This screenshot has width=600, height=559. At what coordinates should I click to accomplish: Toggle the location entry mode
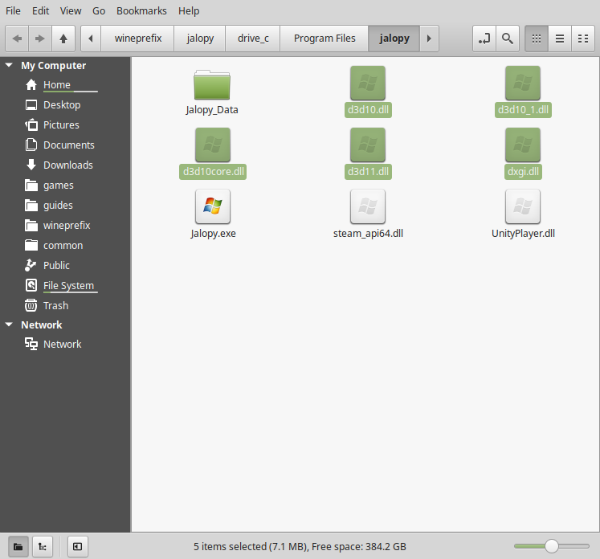click(484, 39)
